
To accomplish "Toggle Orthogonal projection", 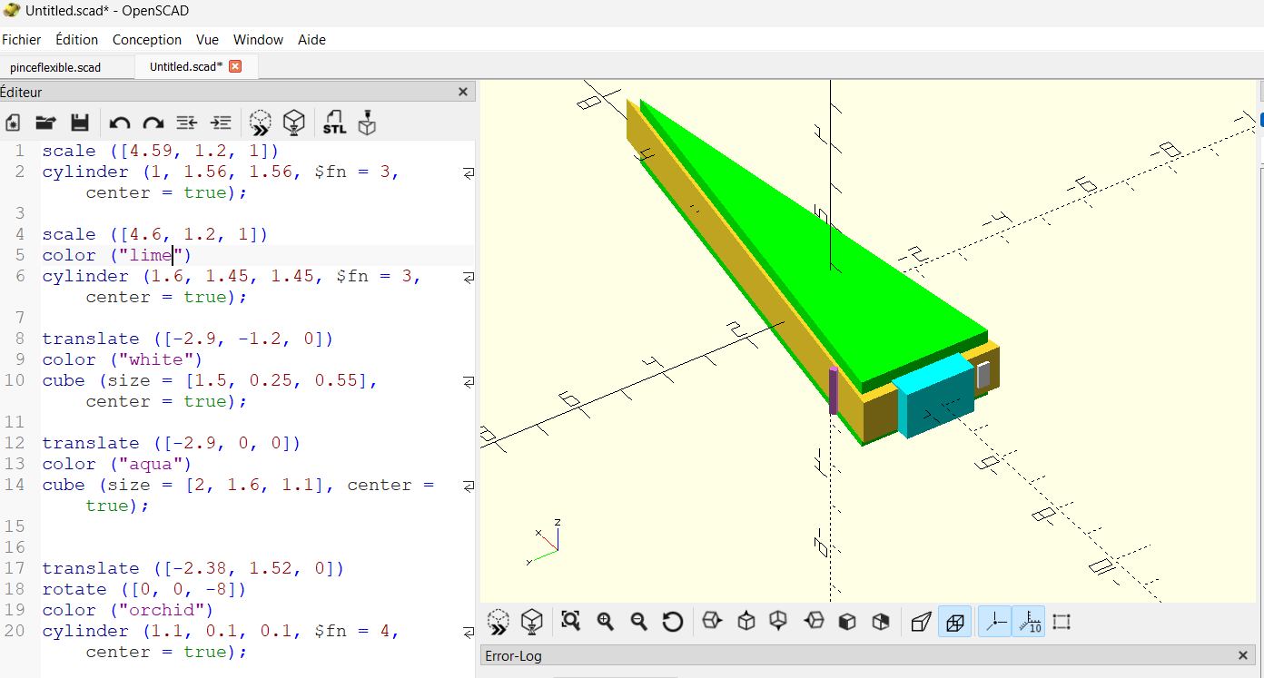I will [x=954, y=622].
